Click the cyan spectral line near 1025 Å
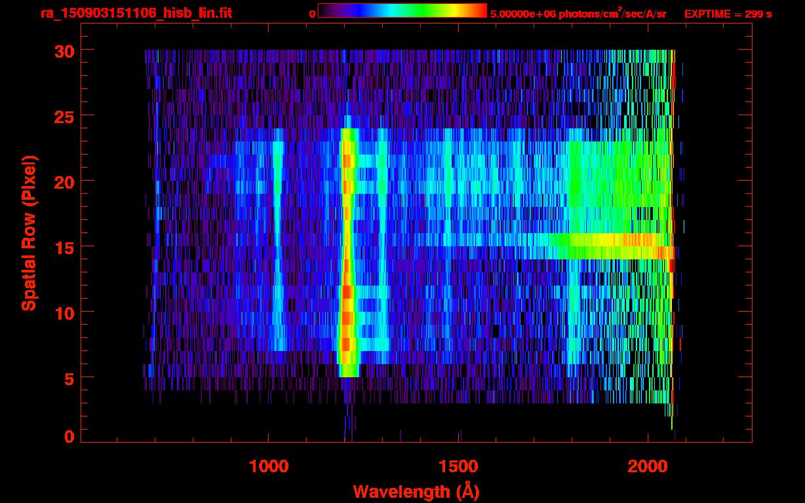 tap(277, 239)
